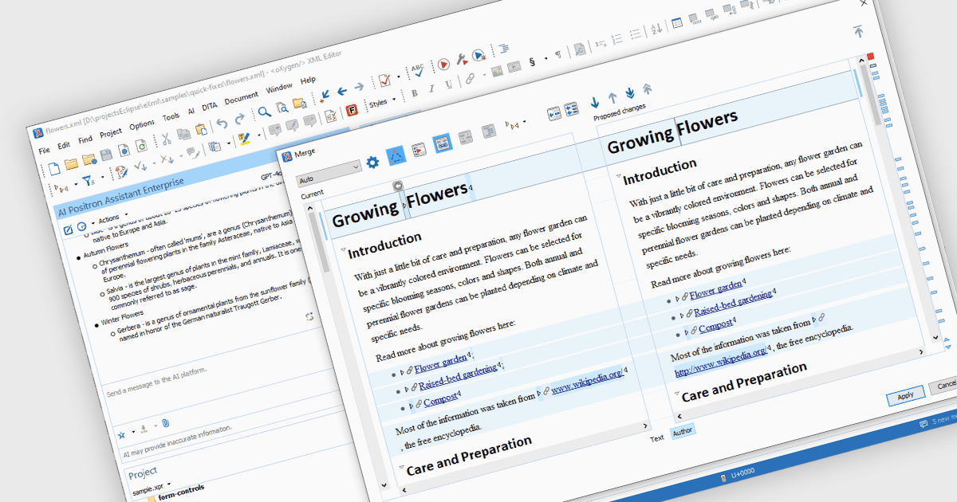Toggle the Merge triangle algorithm button
Viewport: 957px width, 502px height.
click(x=396, y=156)
